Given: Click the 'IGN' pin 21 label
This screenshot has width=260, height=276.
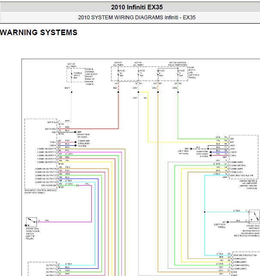Looking at the screenshot, I should [235, 272].
